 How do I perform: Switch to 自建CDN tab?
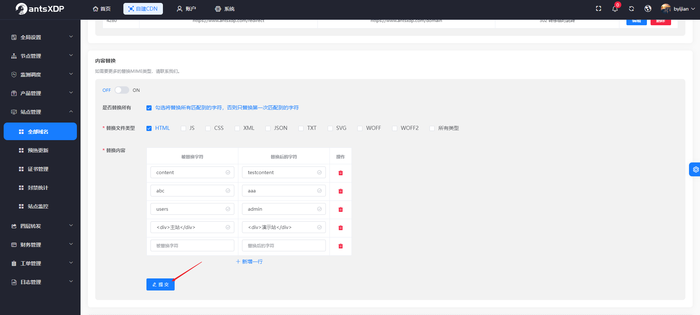[143, 9]
